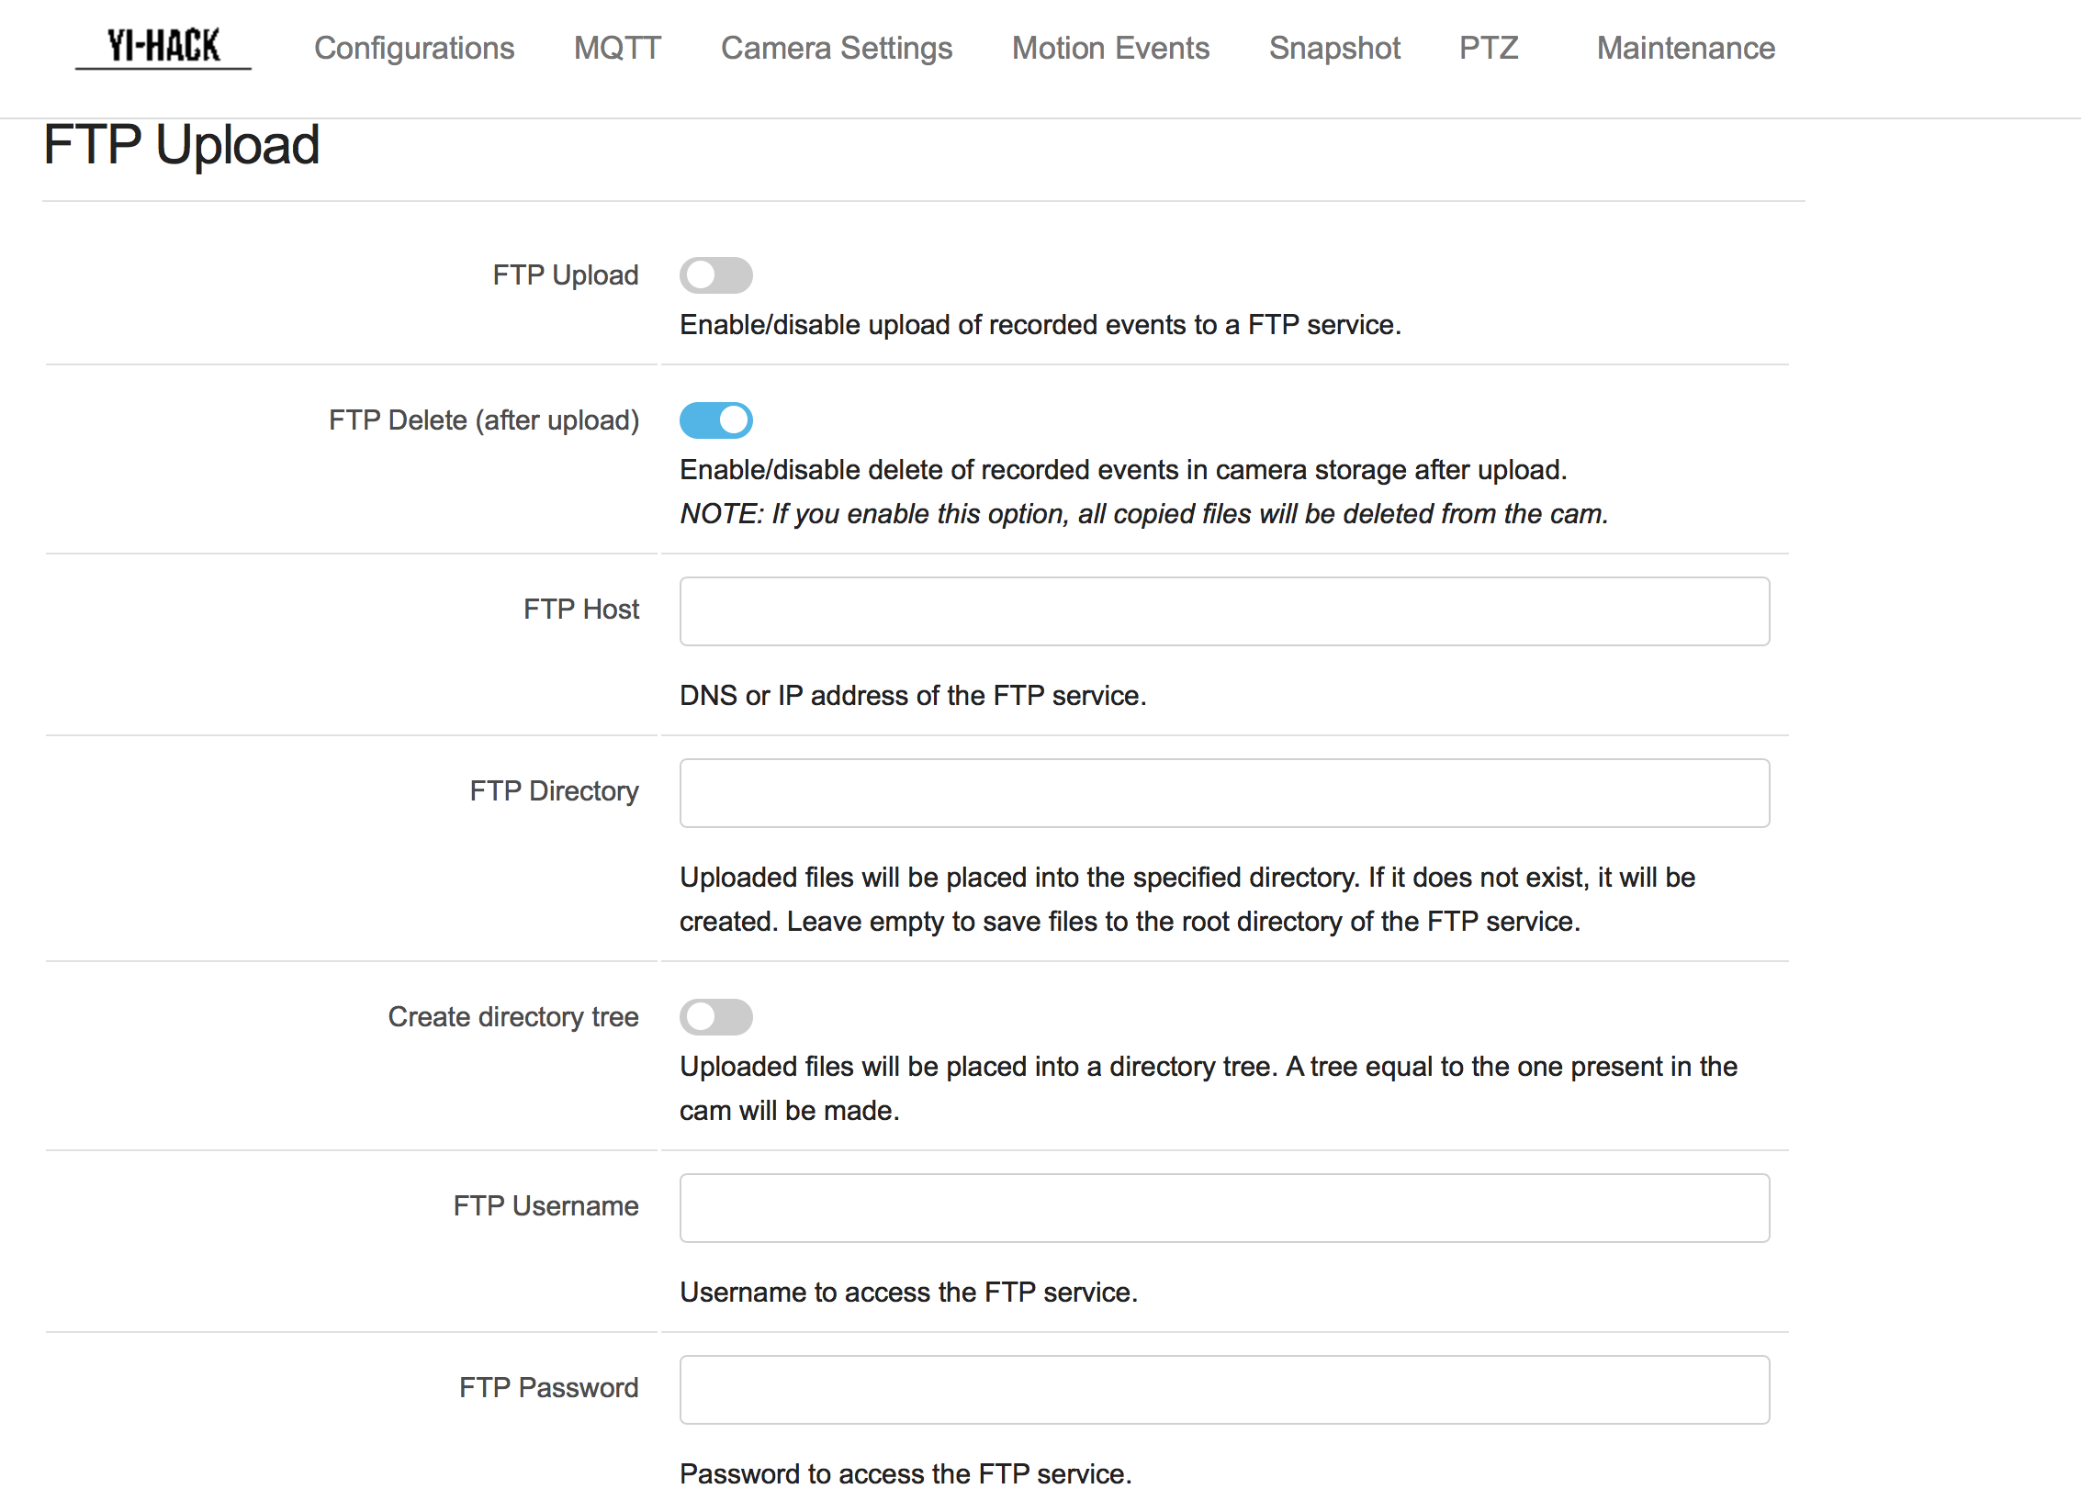Turn on Create directory tree switch
This screenshot has width=2081, height=1489.
715,1017
